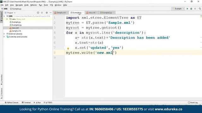The width and height of the screenshot is (202, 113).
Task: Click line number 9 in gutter
Action: tap(55, 57)
